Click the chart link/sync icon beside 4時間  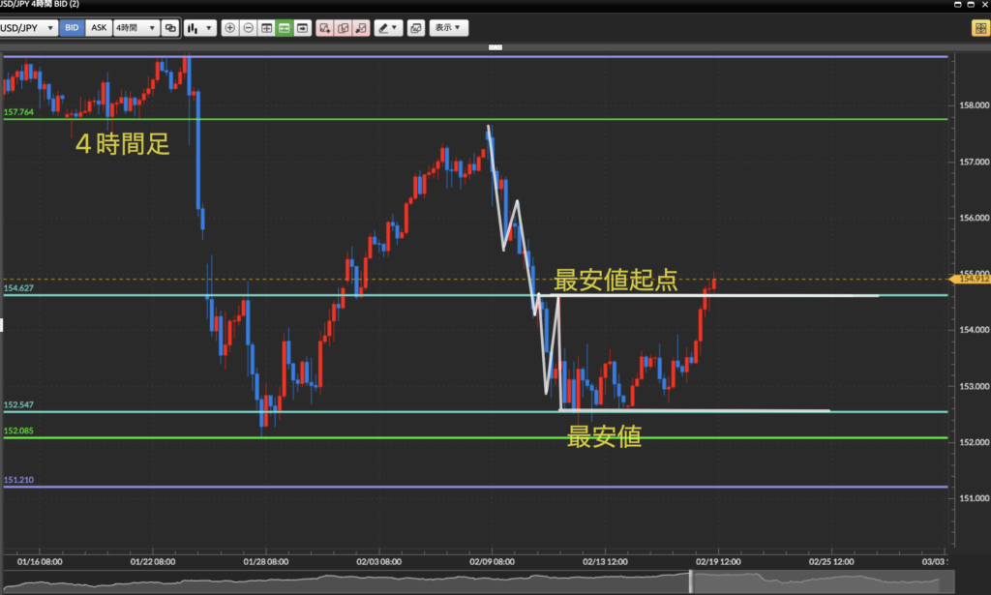pyautogui.click(x=170, y=28)
